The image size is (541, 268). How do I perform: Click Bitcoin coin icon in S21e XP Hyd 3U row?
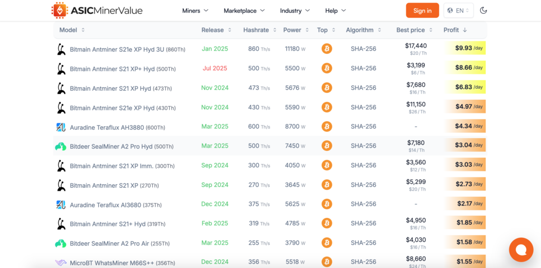coord(327,49)
